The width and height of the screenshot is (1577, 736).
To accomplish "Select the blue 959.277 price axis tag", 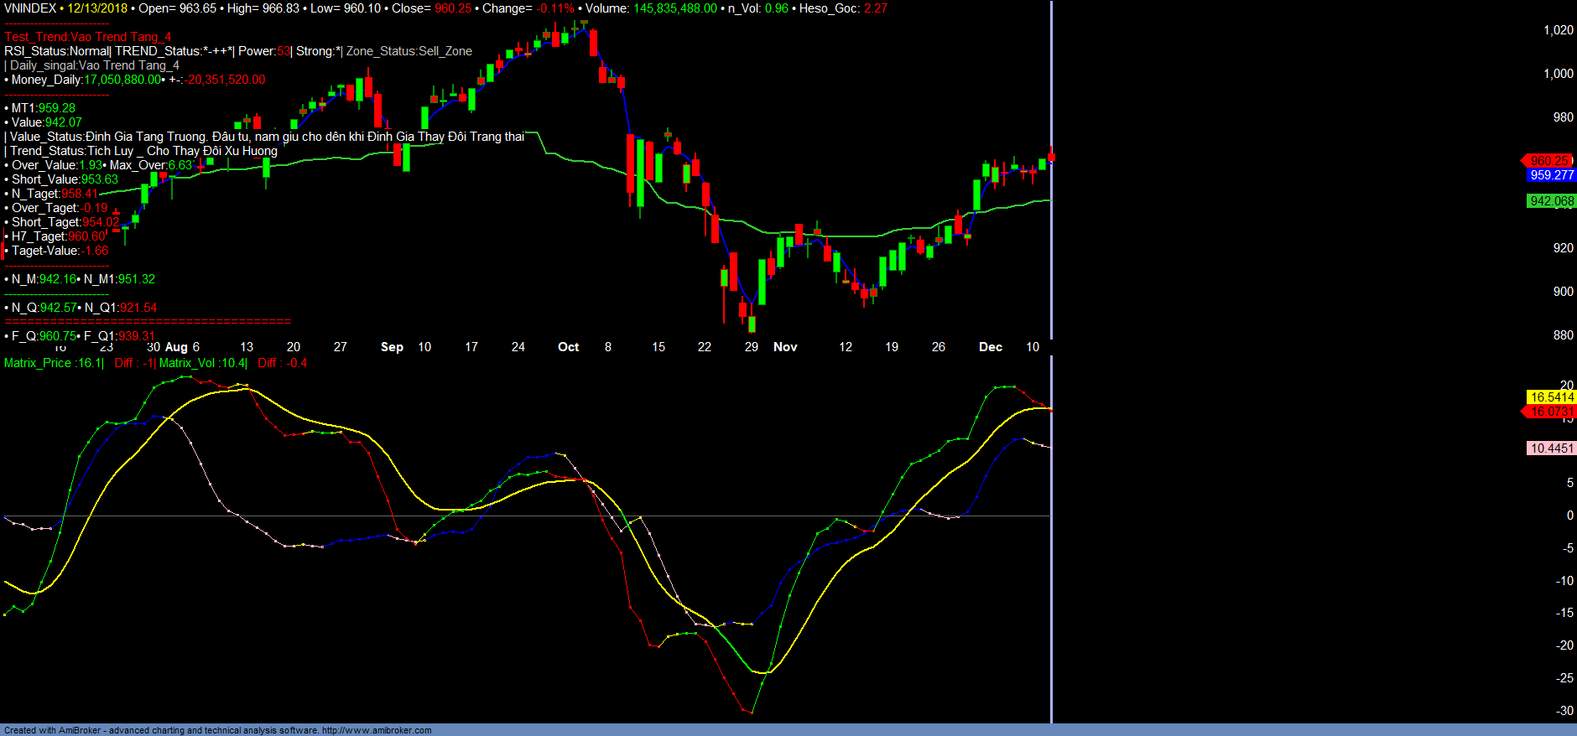I will coord(1551,175).
